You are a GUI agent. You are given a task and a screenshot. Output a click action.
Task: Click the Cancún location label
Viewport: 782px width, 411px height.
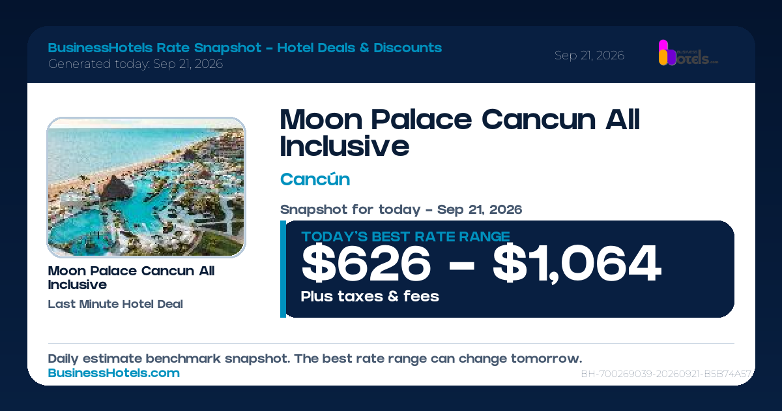coord(315,179)
